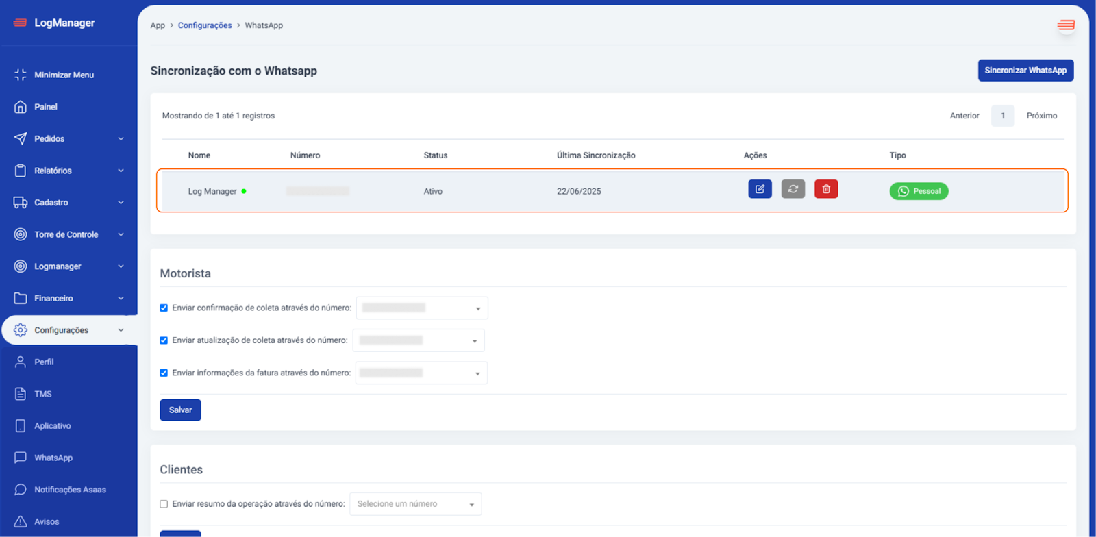The image size is (1096, 537).
Task: Click the Aplicativo phone icon
Action: point(21,426)
